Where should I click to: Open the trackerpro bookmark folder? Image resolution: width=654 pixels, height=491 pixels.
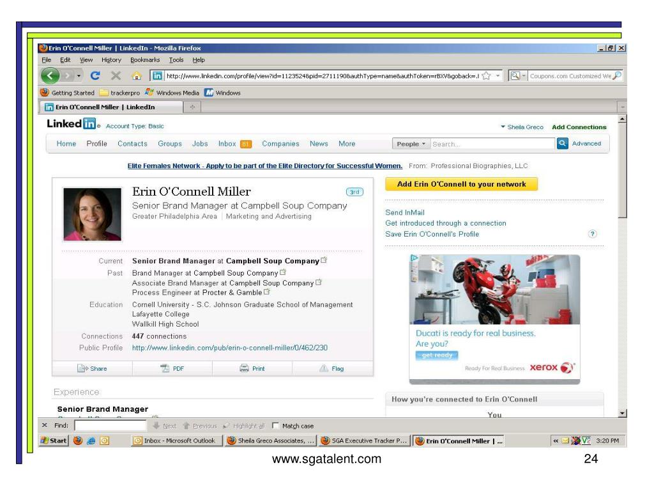pyautogui.click(x=119, y=93)
